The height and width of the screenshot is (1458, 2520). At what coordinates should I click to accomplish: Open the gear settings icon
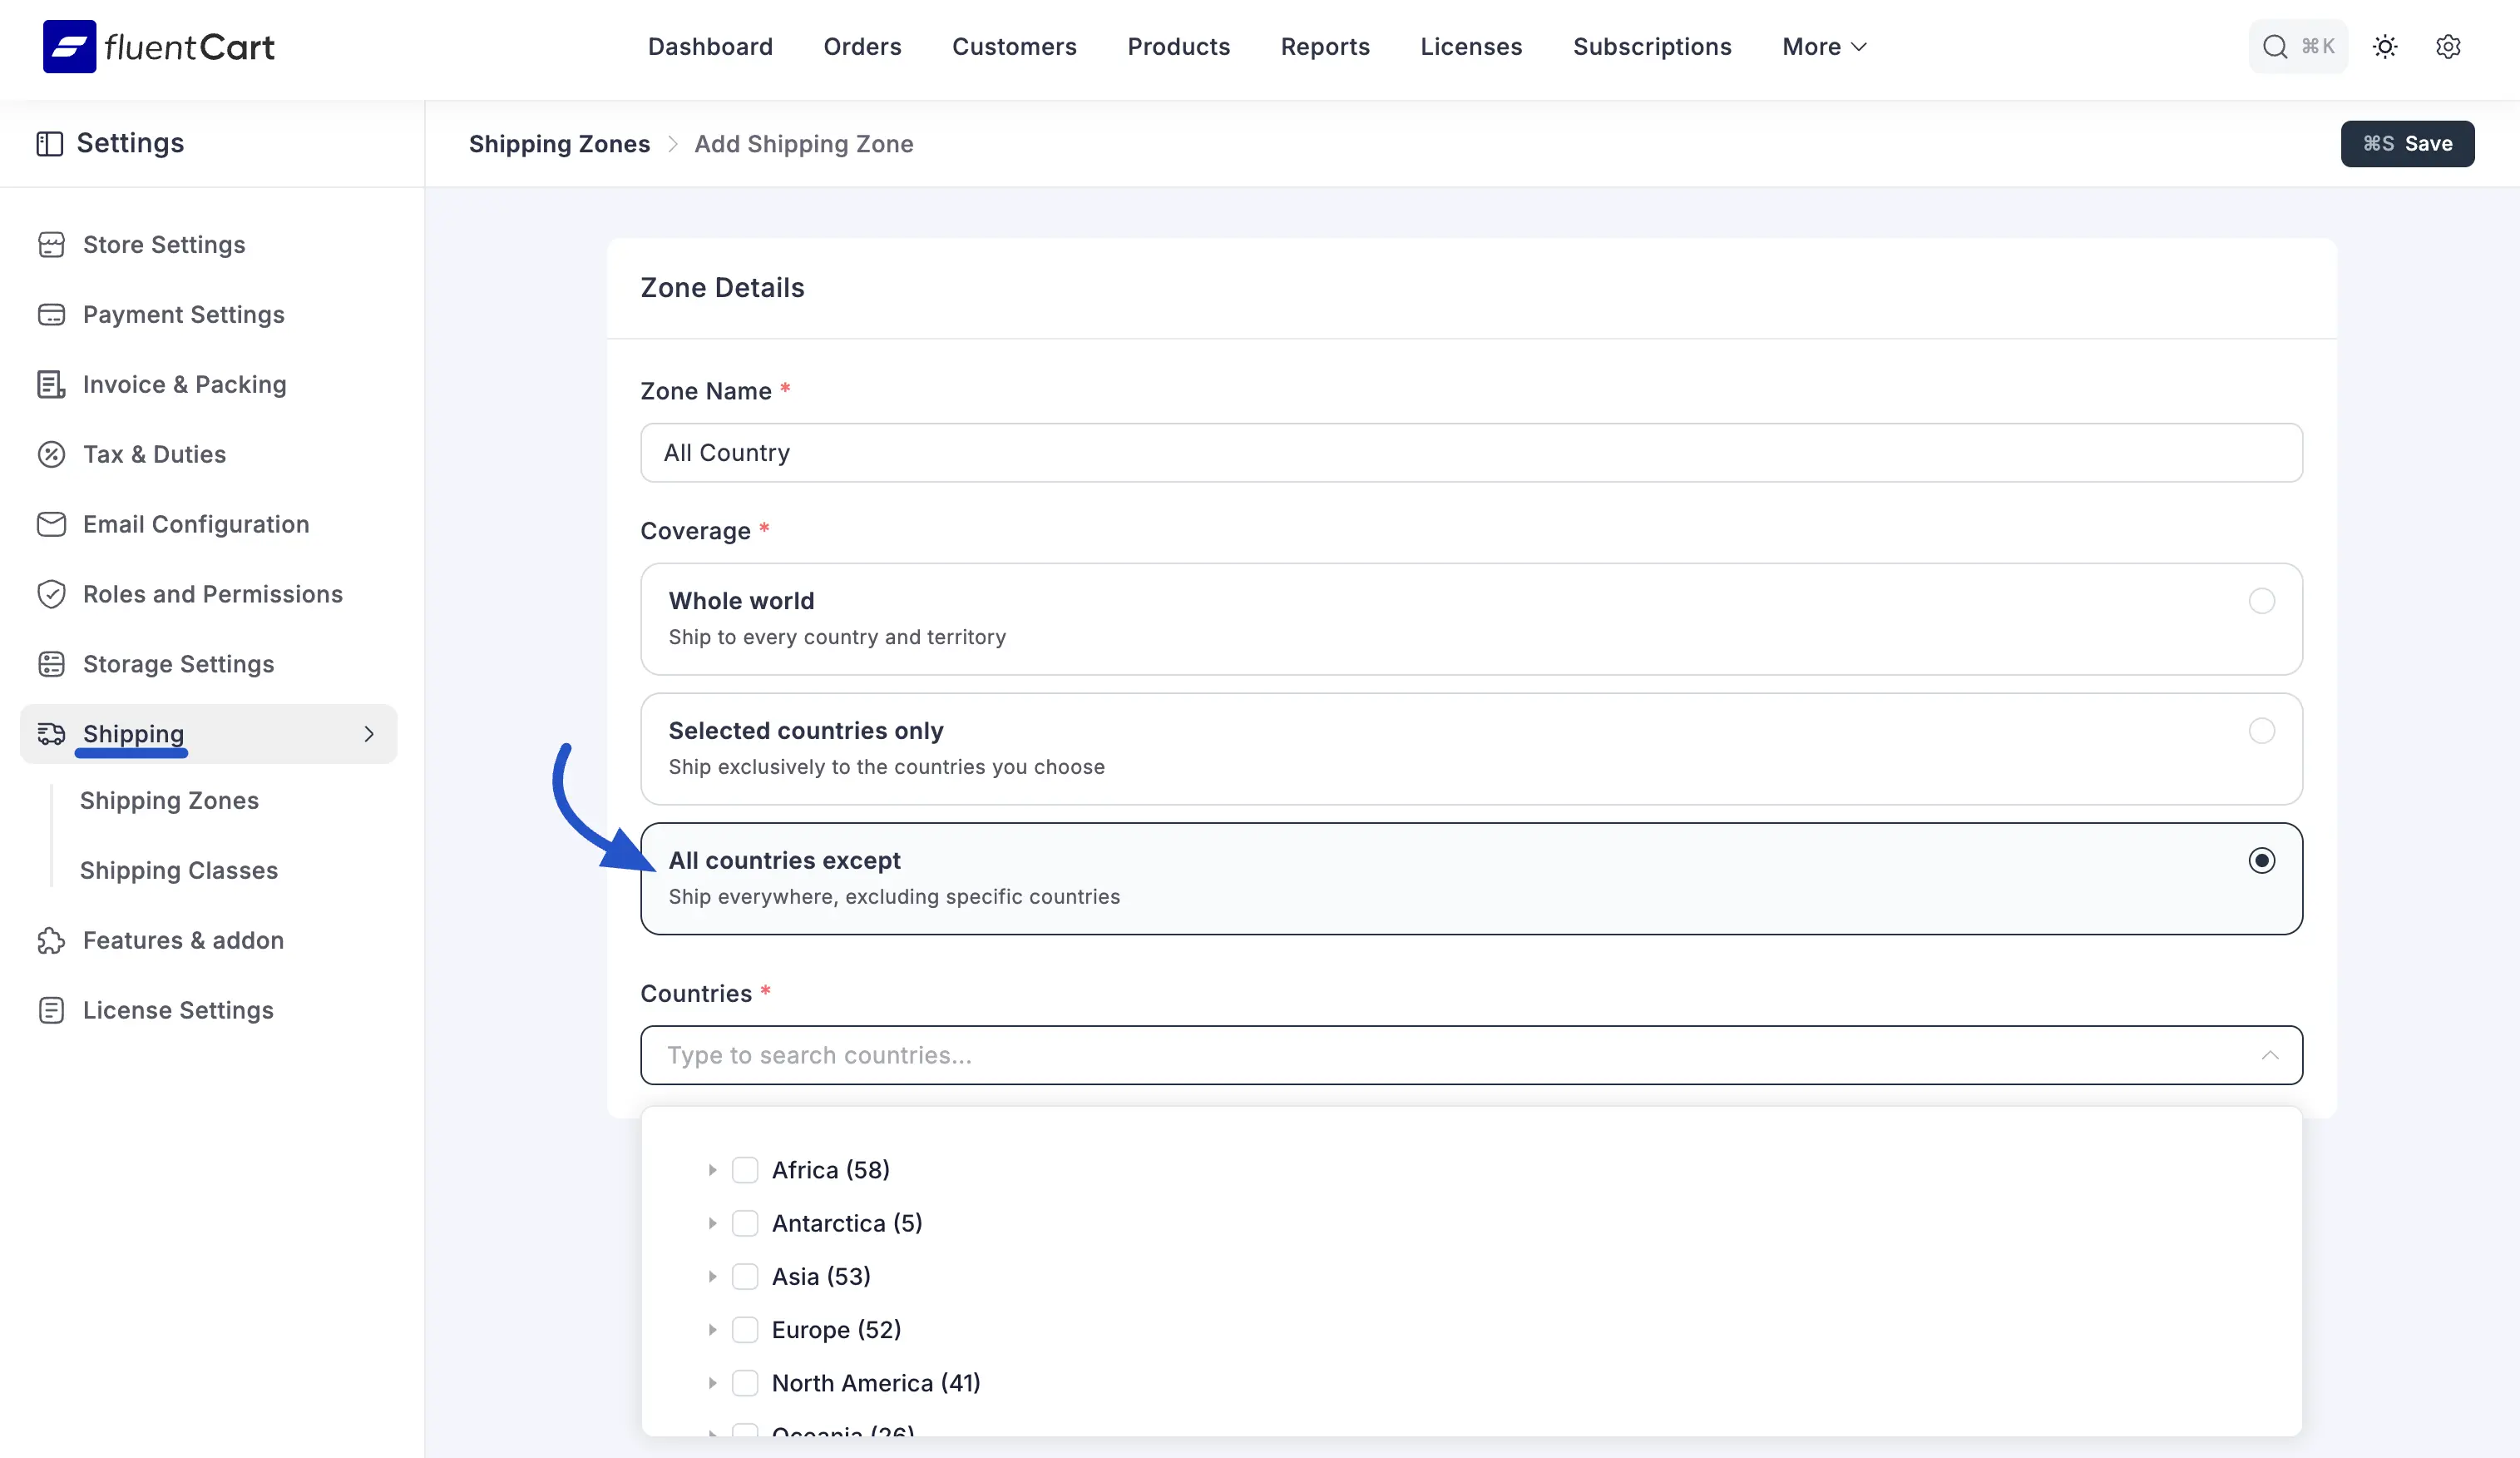click(x=2448, y=46)
